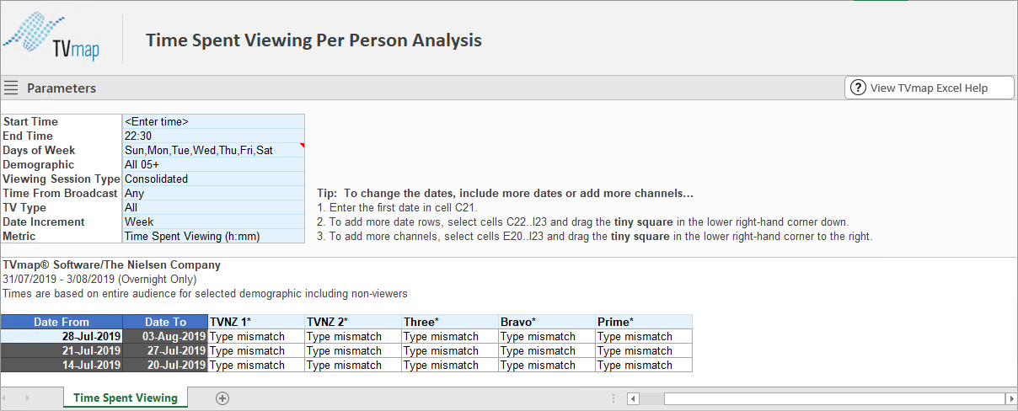
Task: Open the Days of Week selection cell
Action: (x=214, y=150)
